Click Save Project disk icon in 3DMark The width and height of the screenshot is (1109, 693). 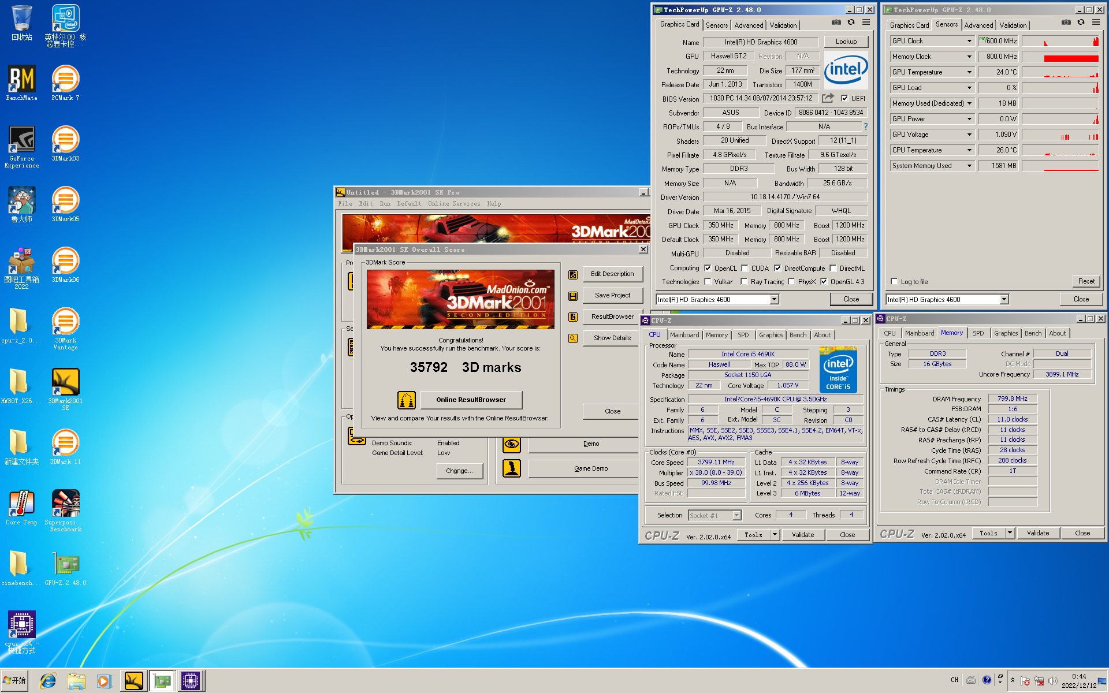pos(573,296)
